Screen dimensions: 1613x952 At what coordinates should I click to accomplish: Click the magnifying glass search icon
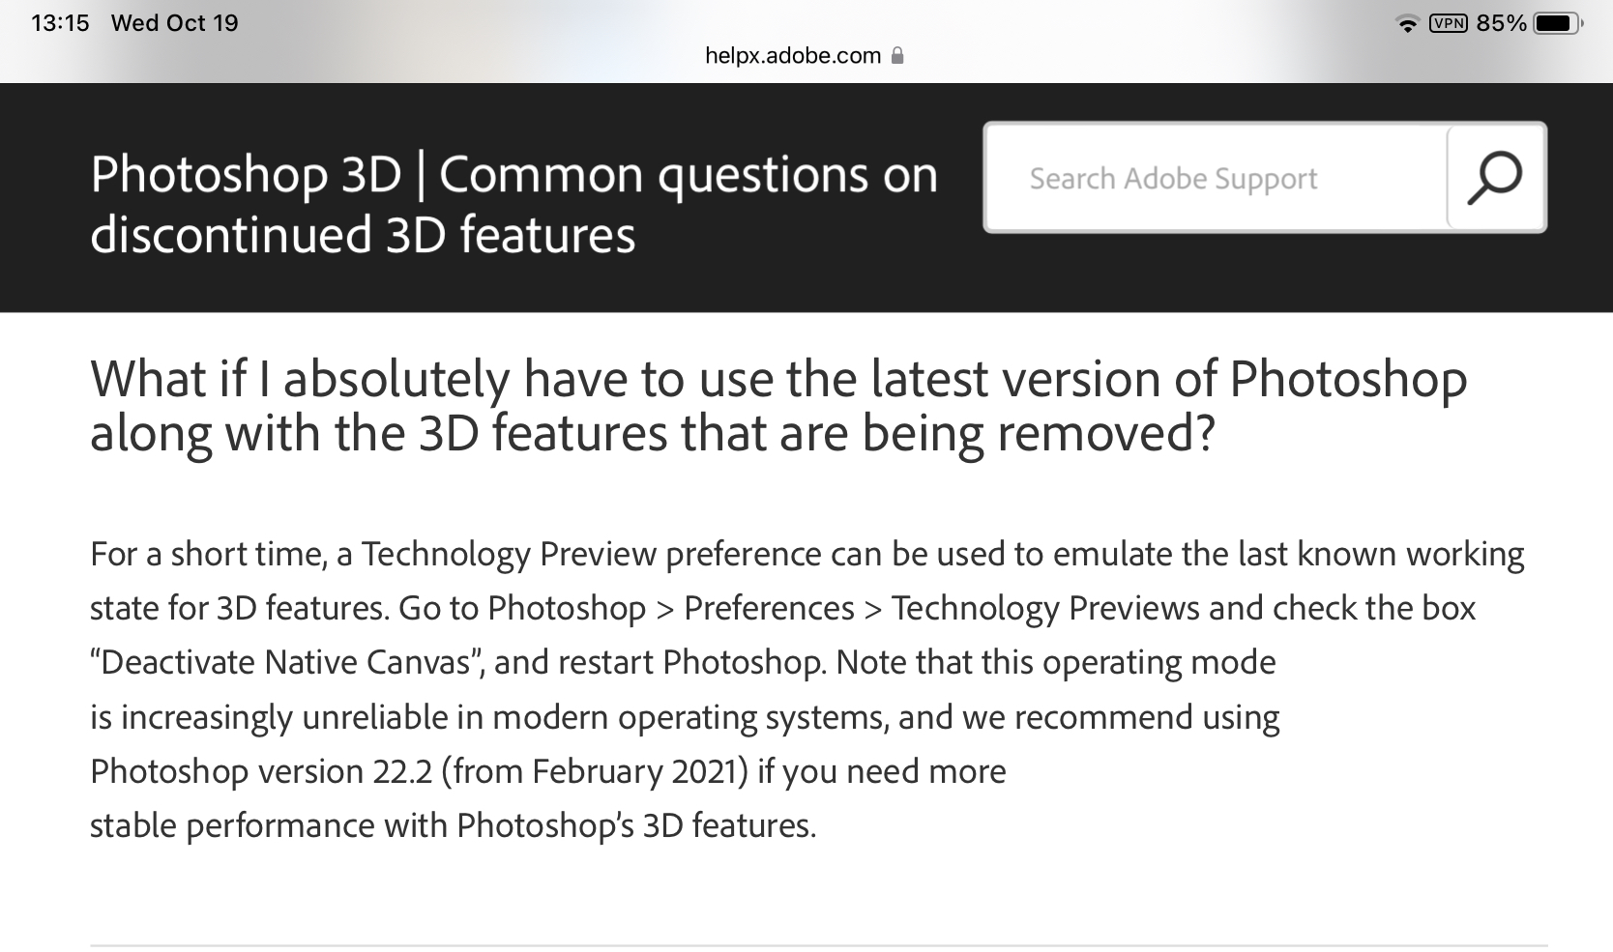[x=1491, y=177]
